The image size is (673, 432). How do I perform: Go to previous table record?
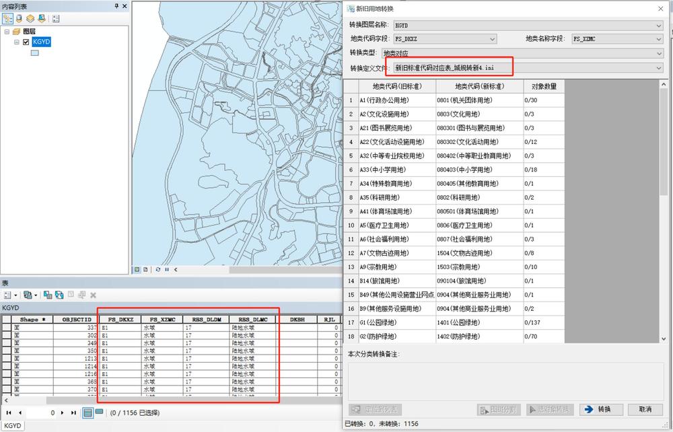coord(20,412)
